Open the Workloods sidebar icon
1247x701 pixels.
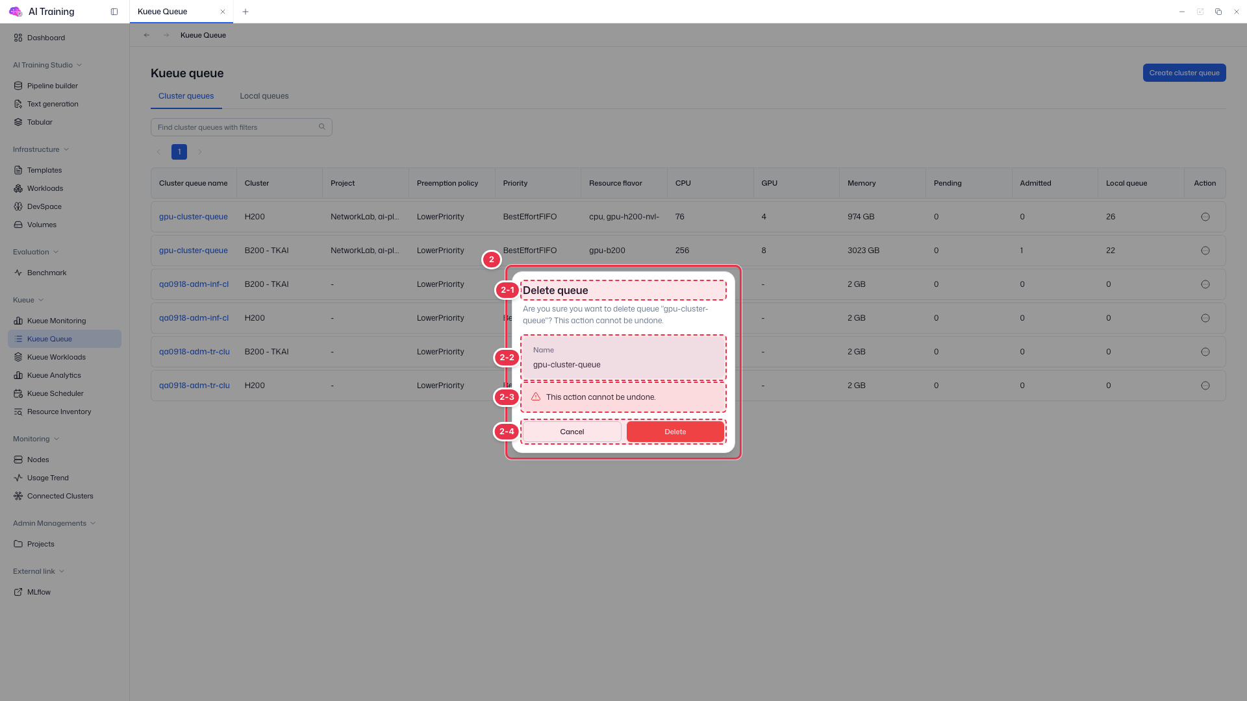pyautogui.click(x=18, y=188)
